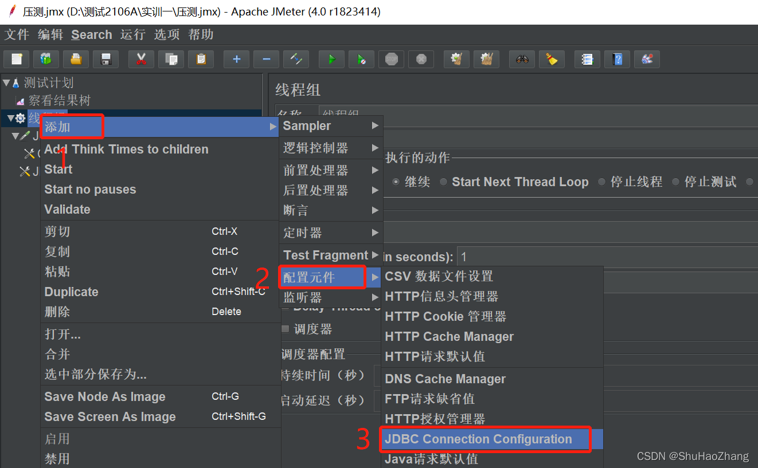
Task: Click Add Think Times to children
Action: 160,149
